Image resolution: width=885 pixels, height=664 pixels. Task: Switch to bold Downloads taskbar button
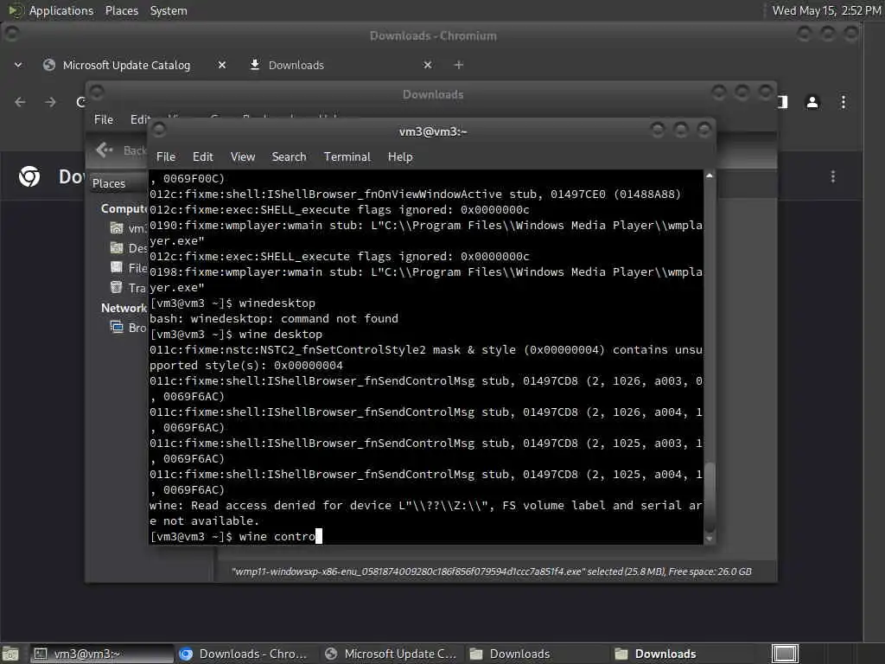coord(682,654)
